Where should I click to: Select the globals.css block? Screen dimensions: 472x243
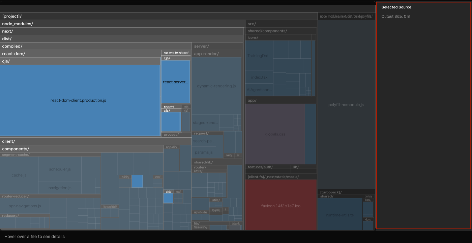coord(275,134)
